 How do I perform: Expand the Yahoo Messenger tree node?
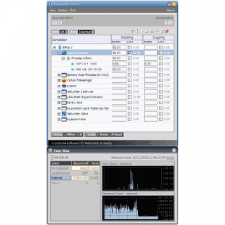coord(59,80)
